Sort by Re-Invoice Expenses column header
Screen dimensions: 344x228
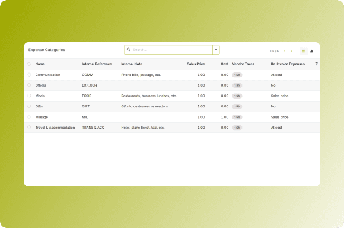[x=288, y=64]
